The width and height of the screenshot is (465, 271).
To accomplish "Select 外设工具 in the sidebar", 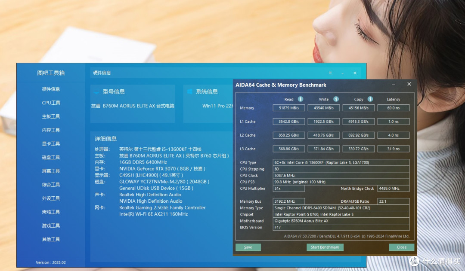I will [51, 198].
